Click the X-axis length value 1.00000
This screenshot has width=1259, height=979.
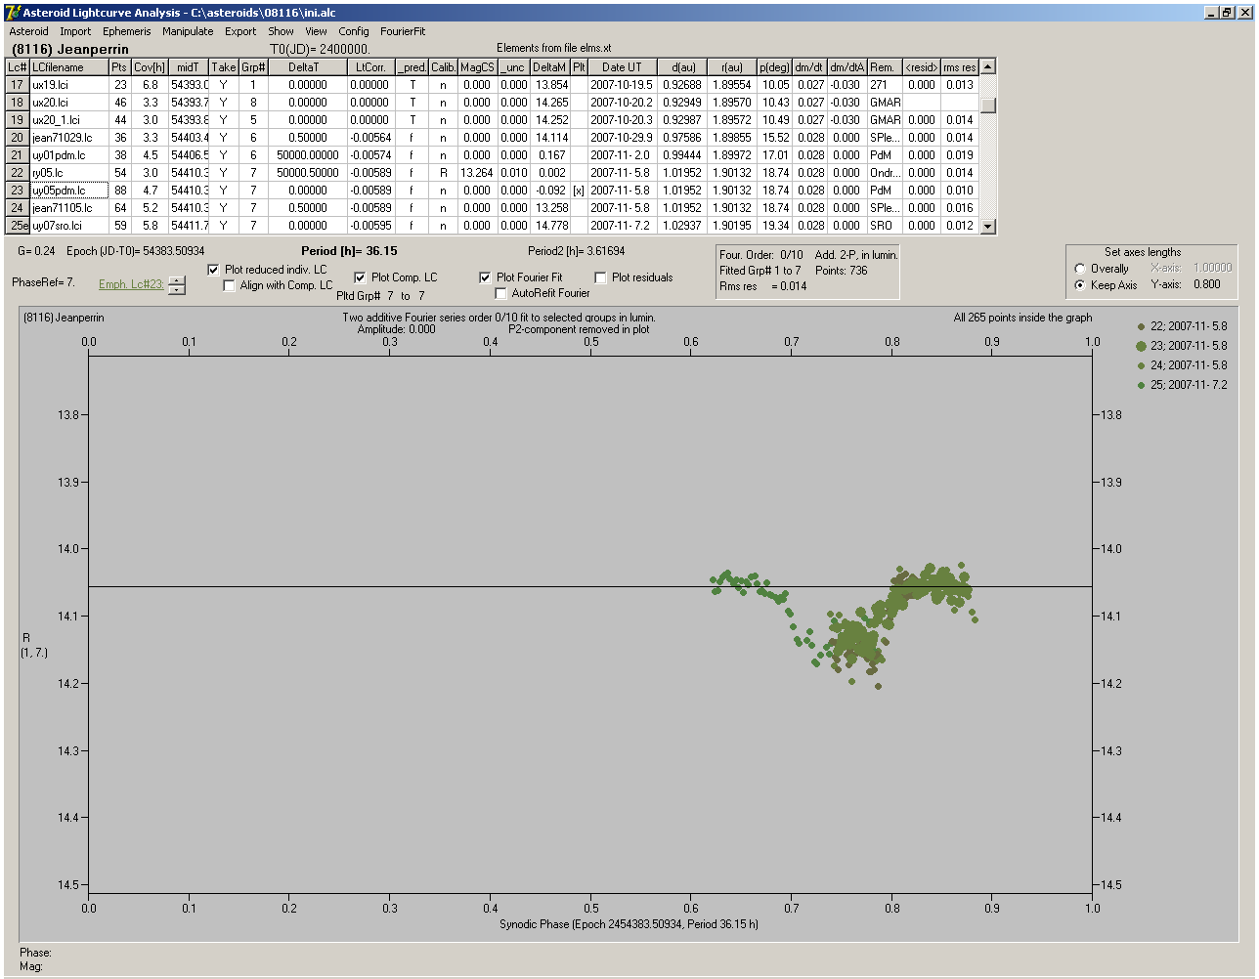1215,268
